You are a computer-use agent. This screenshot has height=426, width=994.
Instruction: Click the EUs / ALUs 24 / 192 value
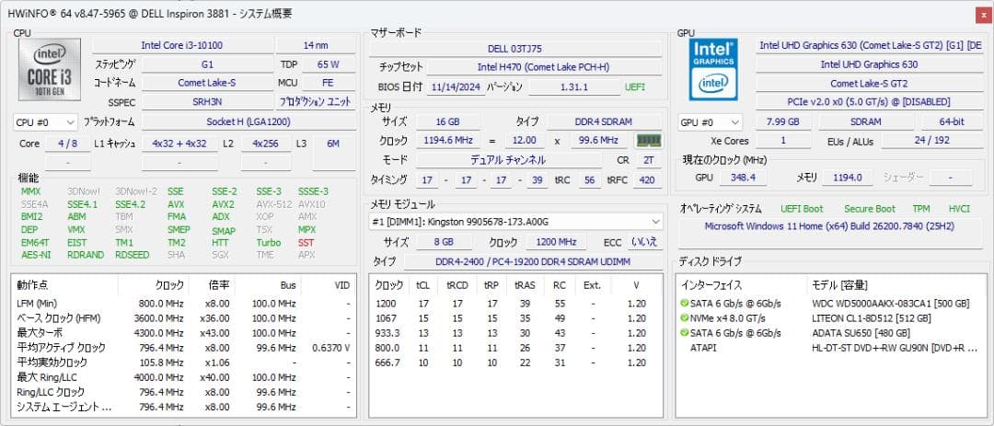[931, 141]
